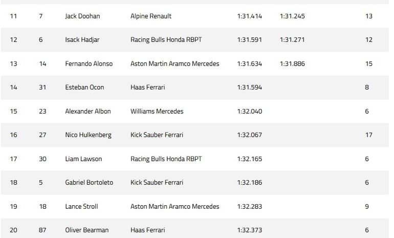Click Oliver Bearman's name
The height and width of the screenshot is (238, 394).
coord(86,230)
